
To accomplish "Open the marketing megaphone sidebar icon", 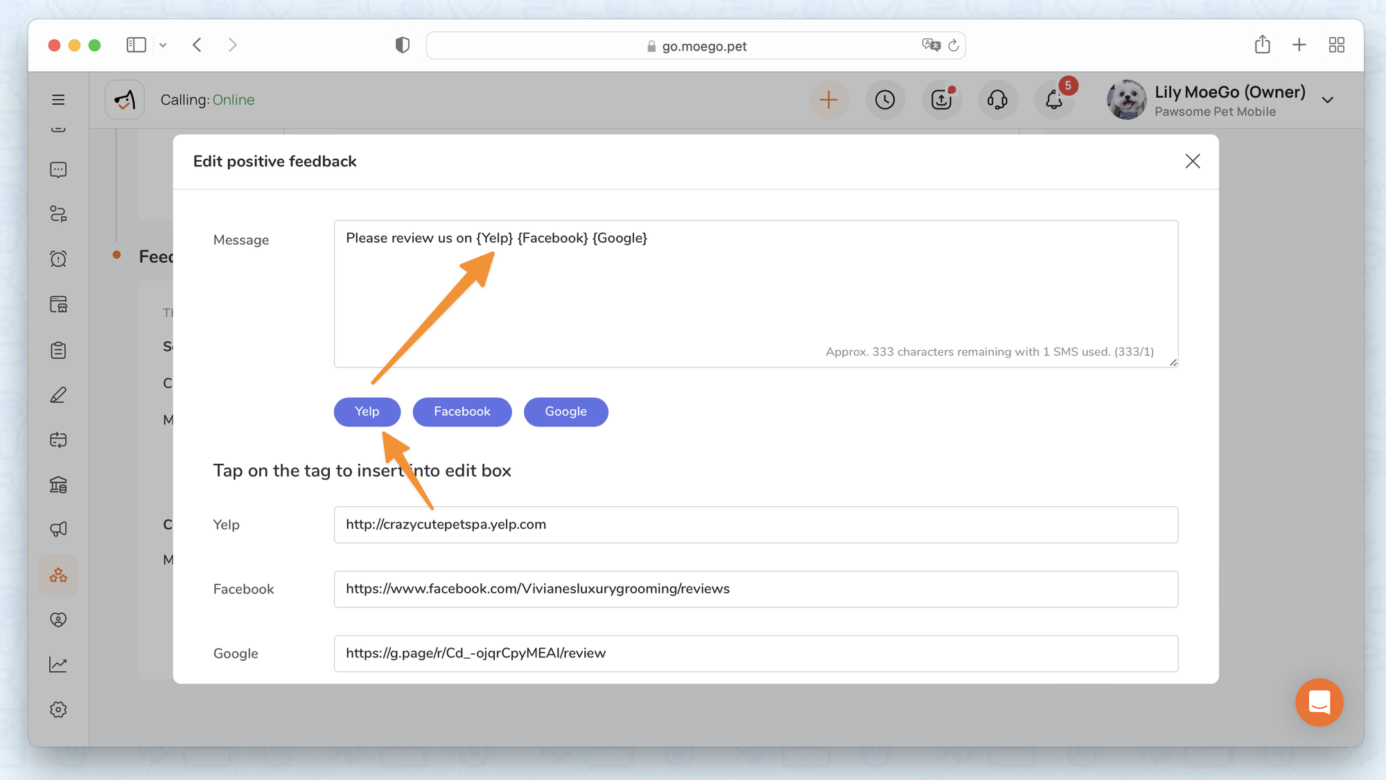I will [58, 530].
